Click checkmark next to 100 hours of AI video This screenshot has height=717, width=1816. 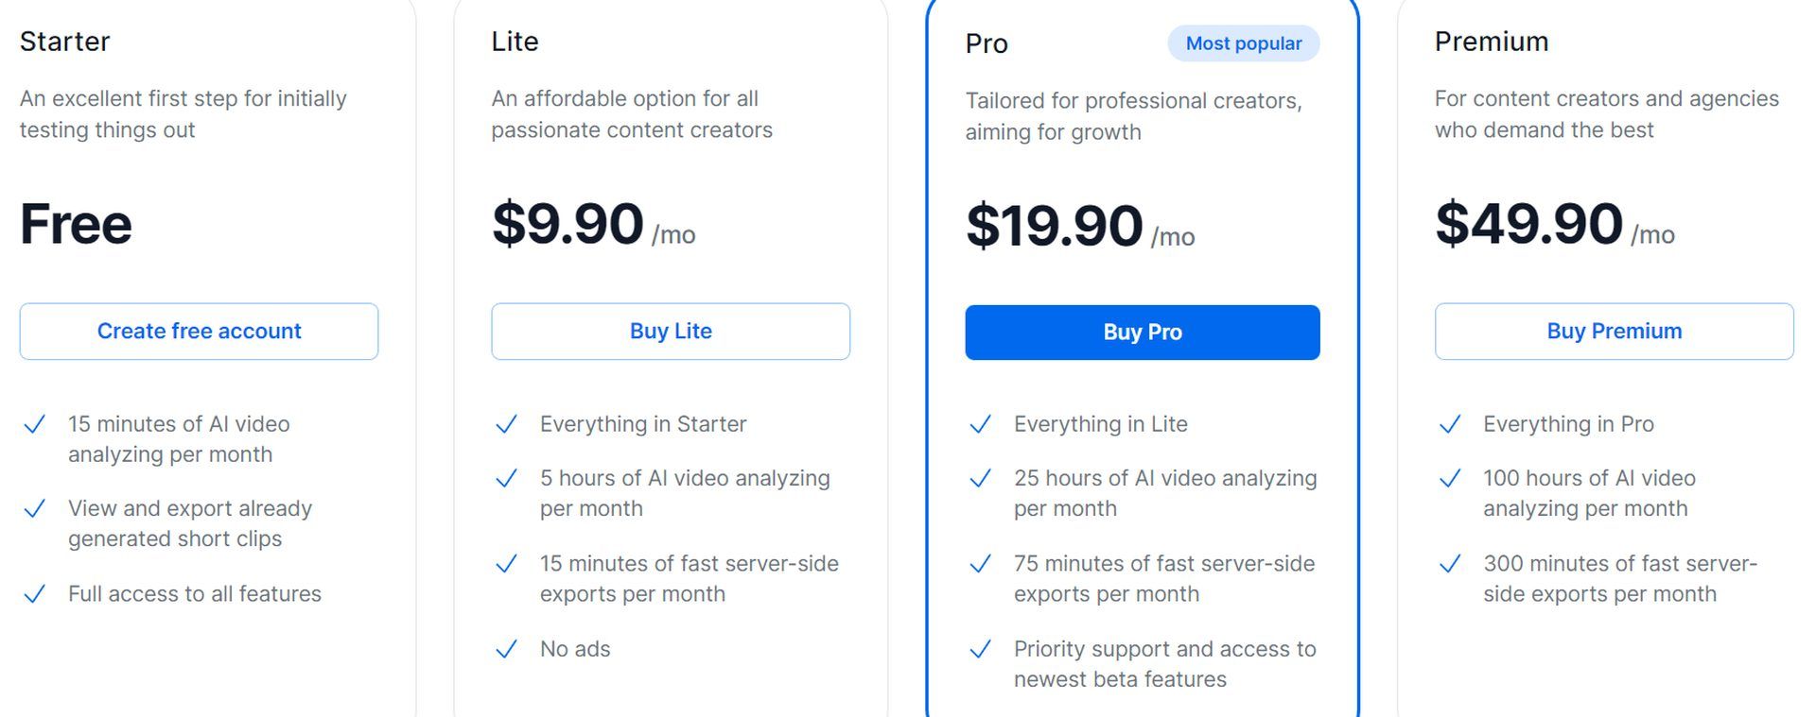tap(1449, 479)
